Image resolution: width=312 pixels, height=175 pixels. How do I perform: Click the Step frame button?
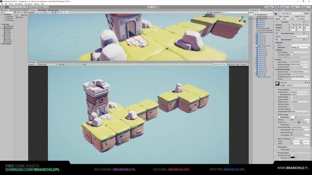[157, 7]
